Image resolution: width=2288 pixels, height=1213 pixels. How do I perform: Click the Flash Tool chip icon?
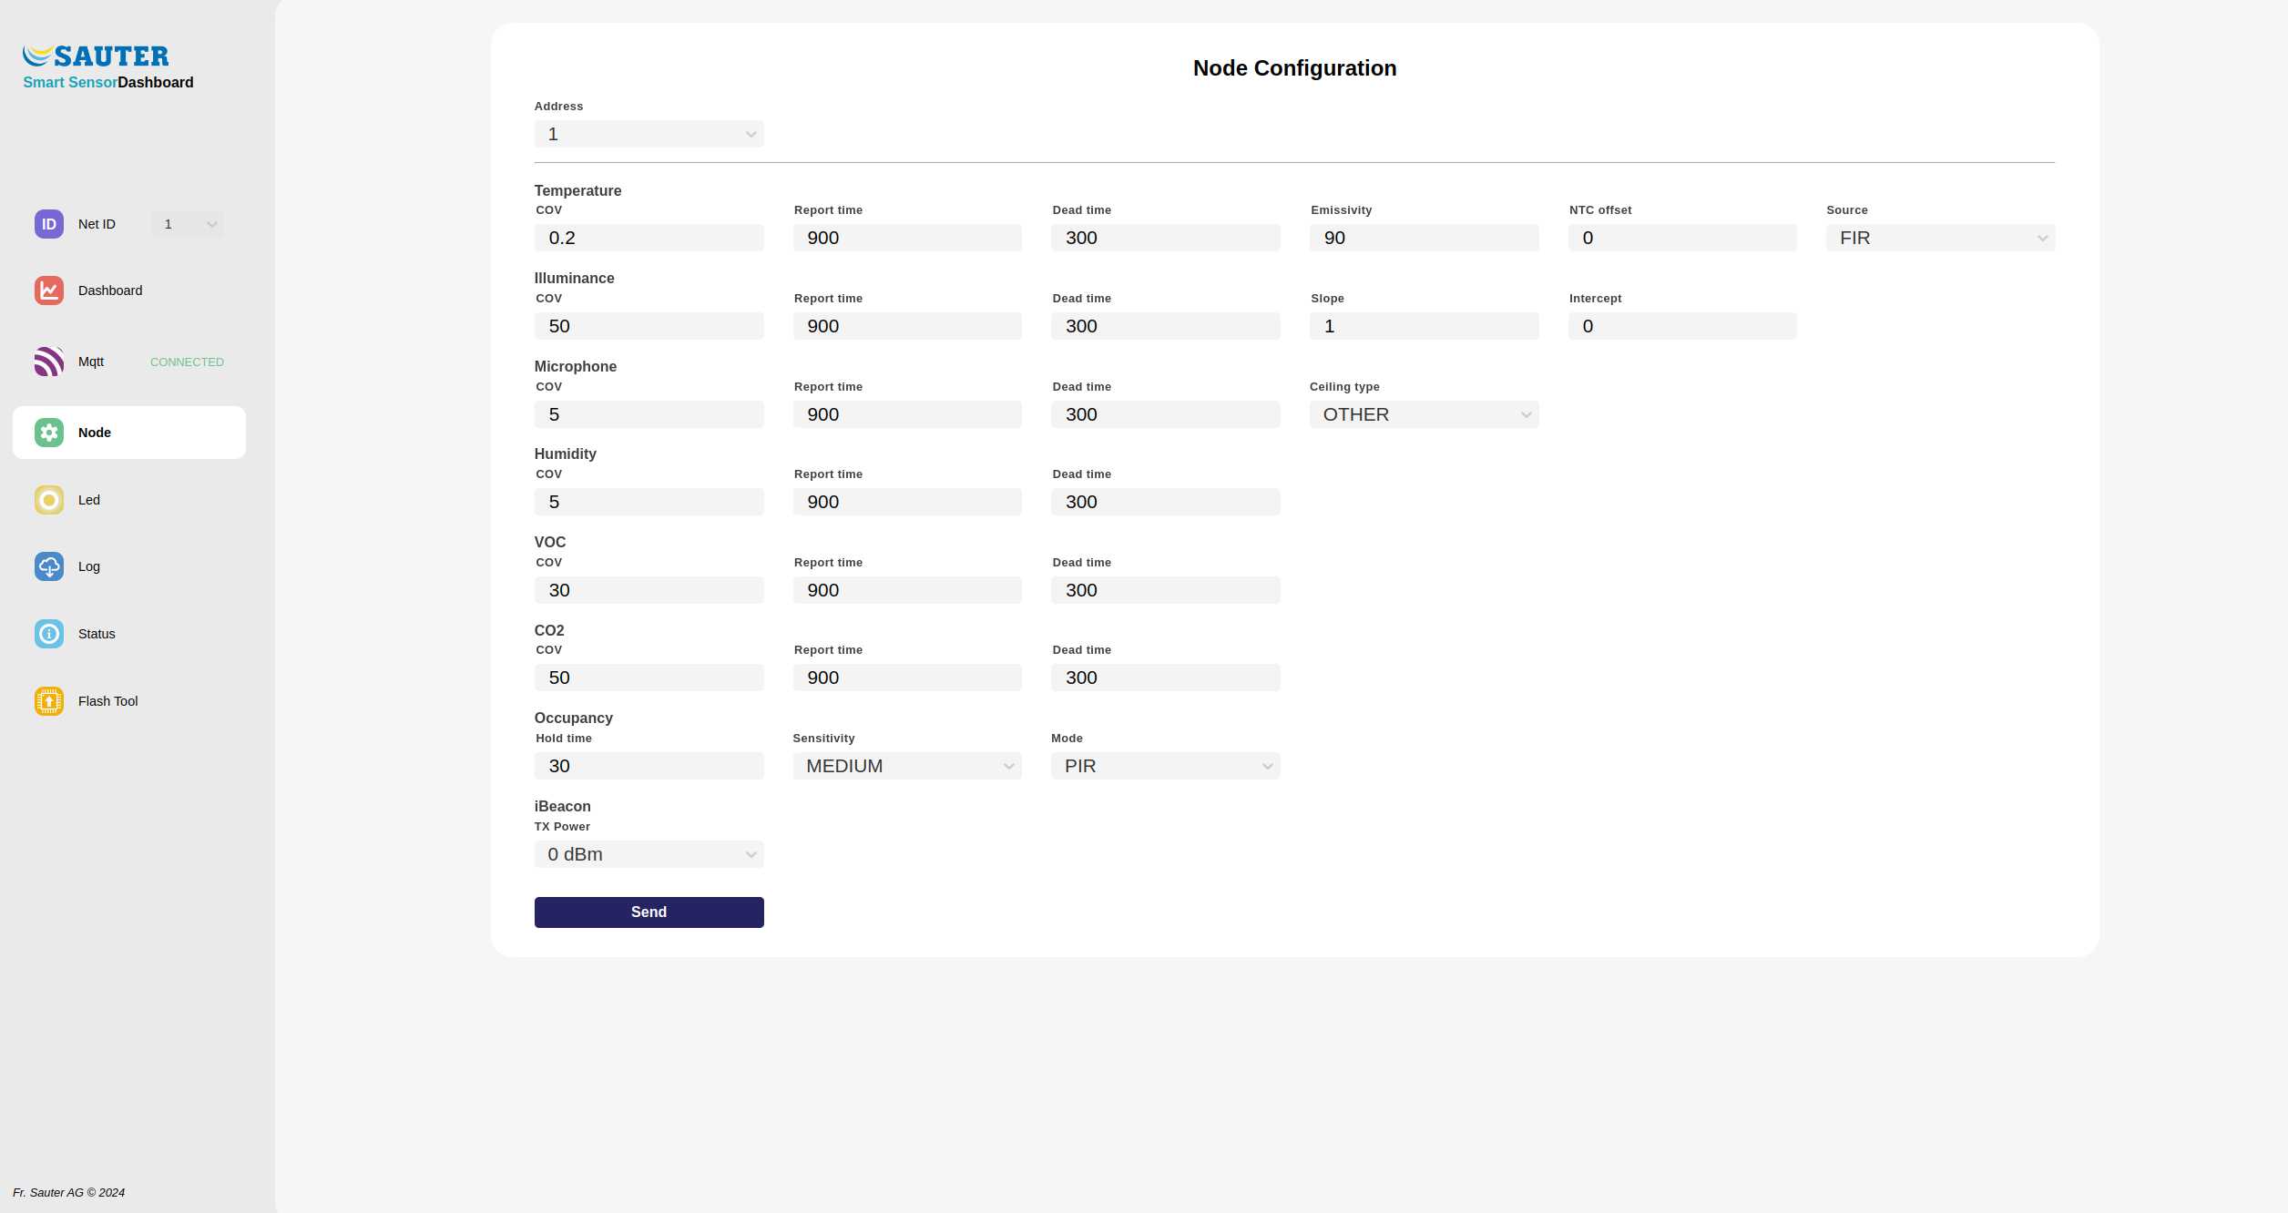49,701
